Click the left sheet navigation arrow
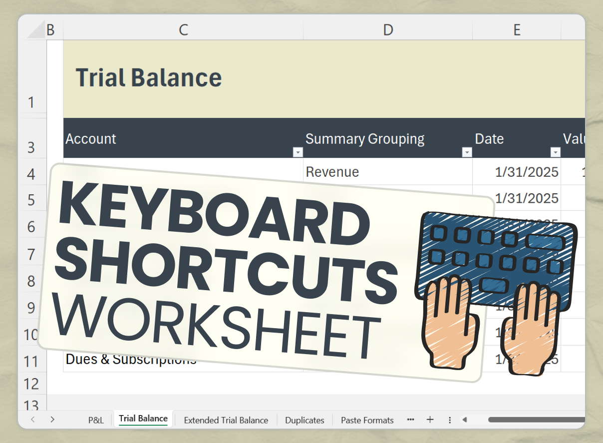Screen dimensions: 603x443 coord(32,420)
